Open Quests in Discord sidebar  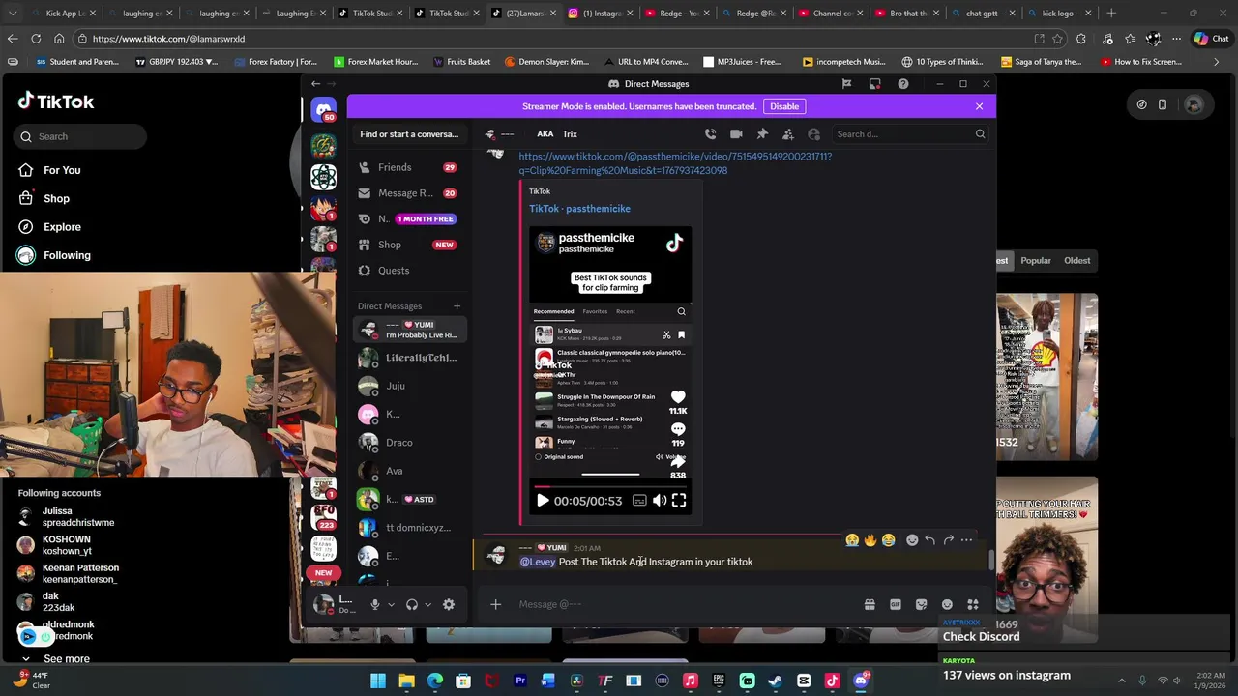point(408,271)
